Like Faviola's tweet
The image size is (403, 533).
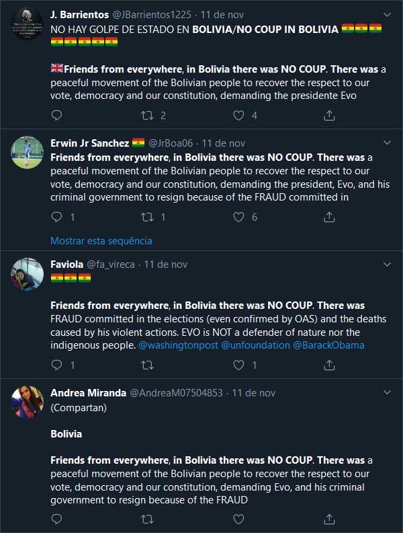click(x=238, y=365)
